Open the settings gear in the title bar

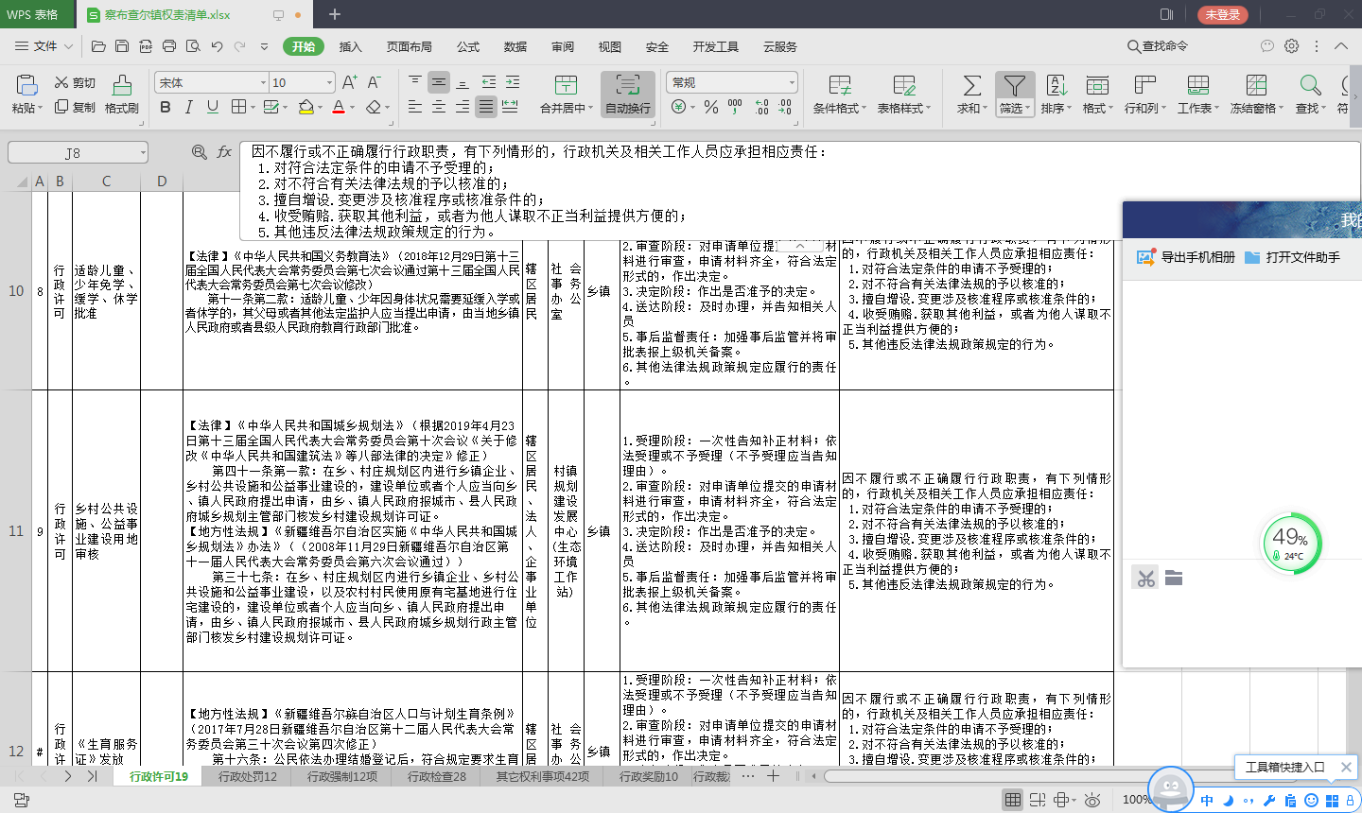[1292, 45]
